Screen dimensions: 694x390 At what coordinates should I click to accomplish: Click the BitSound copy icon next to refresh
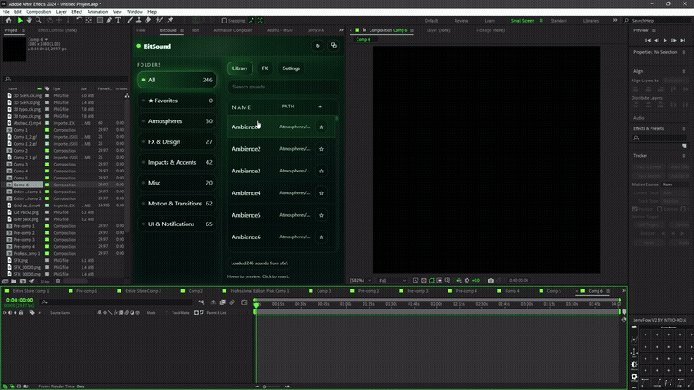[334, 46]
